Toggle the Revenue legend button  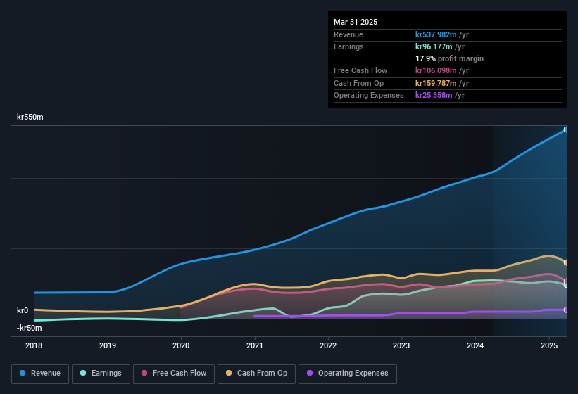[x=40, y=374]
